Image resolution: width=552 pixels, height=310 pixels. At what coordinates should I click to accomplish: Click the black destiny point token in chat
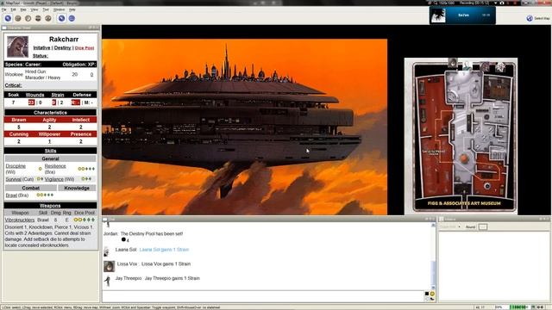click(123, 239)
